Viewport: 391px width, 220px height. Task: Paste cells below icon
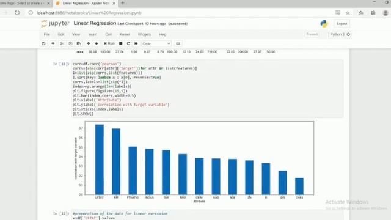click(79, 43)
